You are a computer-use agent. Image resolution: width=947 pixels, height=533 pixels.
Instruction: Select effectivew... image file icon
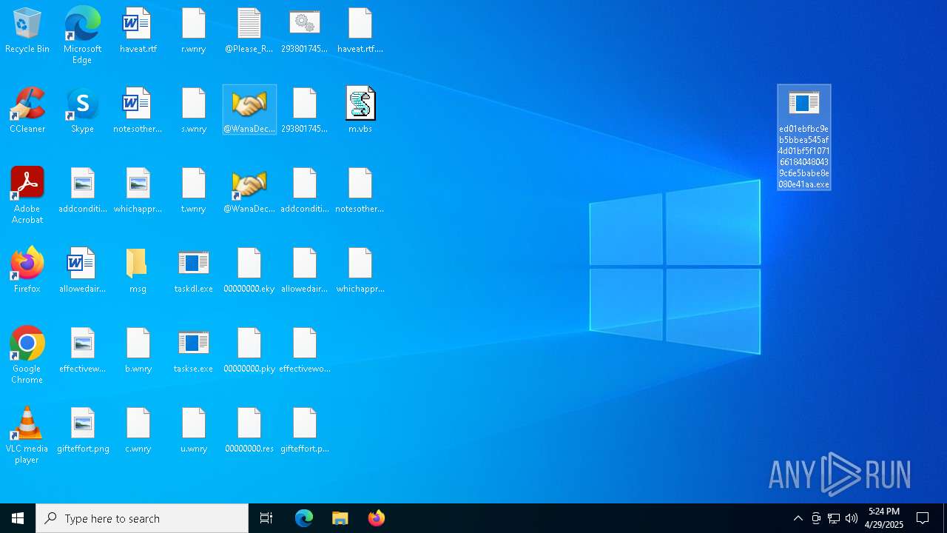82,351
